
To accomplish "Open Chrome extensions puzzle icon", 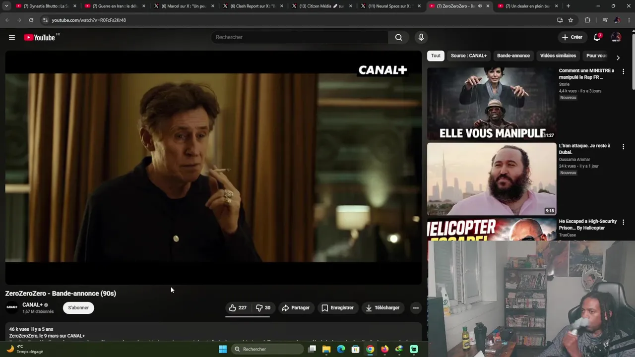I will click(x=587, y=20).
